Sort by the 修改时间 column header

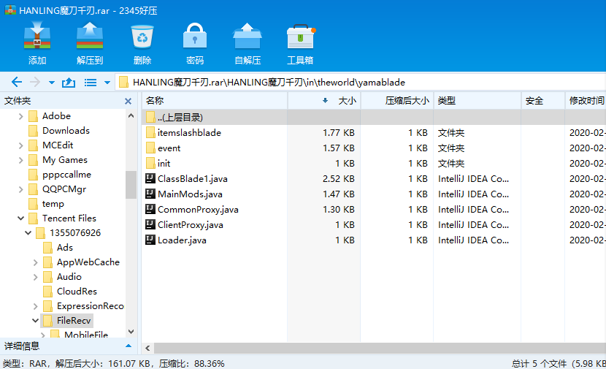tap(586, 101)
